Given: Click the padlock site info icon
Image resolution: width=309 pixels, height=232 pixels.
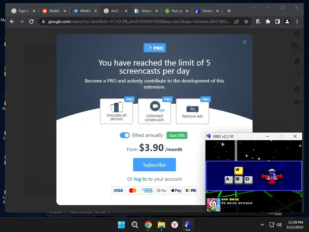Looking at the screenshot, I should point(43,21).
